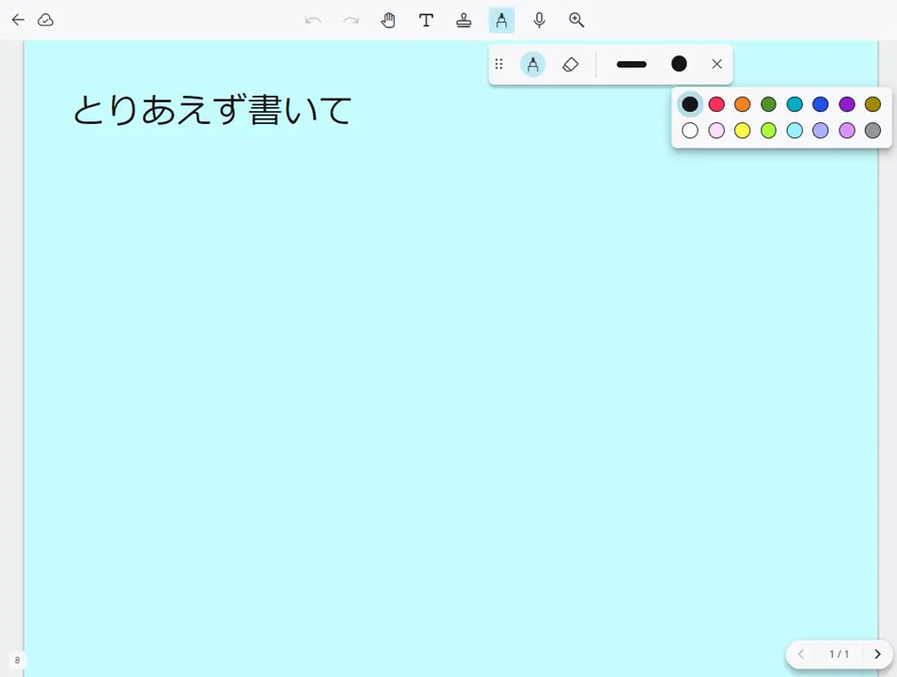
Task: Open the color picker circle
Action: point(679,64)
